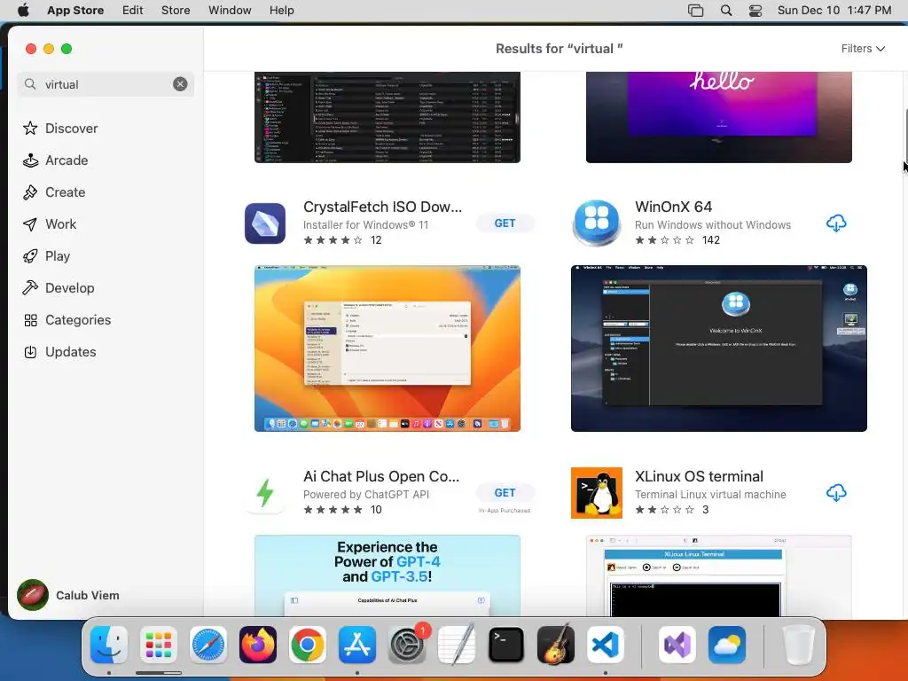View CrystalFetch macOS screenshot preview

click(387, 348)
